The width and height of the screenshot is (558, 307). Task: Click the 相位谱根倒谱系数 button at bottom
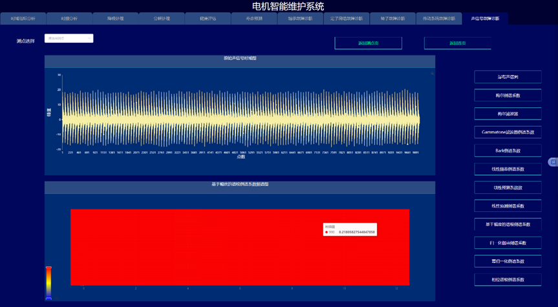(x=508, y=281)
